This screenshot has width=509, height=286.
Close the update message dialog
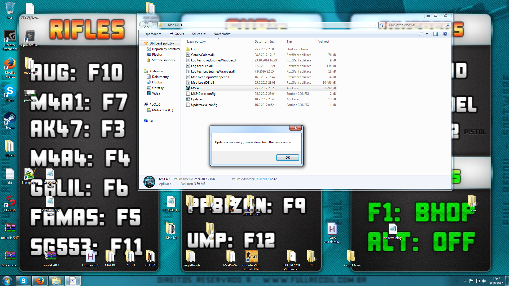pyautogui.click(x=295, y=128)
